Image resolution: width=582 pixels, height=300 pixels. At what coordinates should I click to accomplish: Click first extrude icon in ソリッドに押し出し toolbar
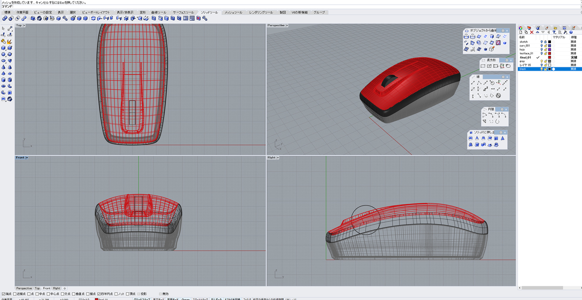470,139
